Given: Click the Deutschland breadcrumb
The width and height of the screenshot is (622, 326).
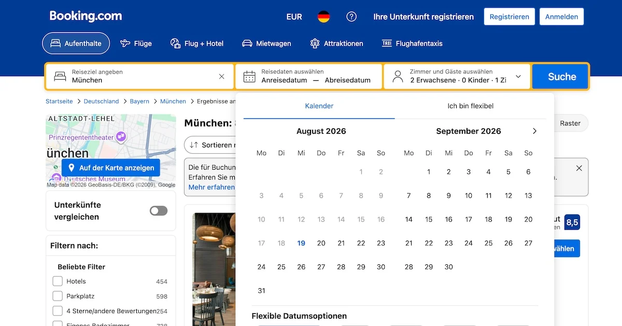Looking at the screenshot, I should coord(101,101).
